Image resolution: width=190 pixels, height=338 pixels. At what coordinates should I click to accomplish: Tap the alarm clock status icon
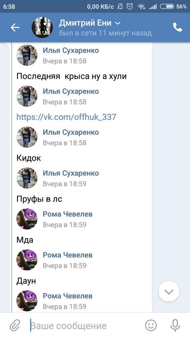point(130,6)
